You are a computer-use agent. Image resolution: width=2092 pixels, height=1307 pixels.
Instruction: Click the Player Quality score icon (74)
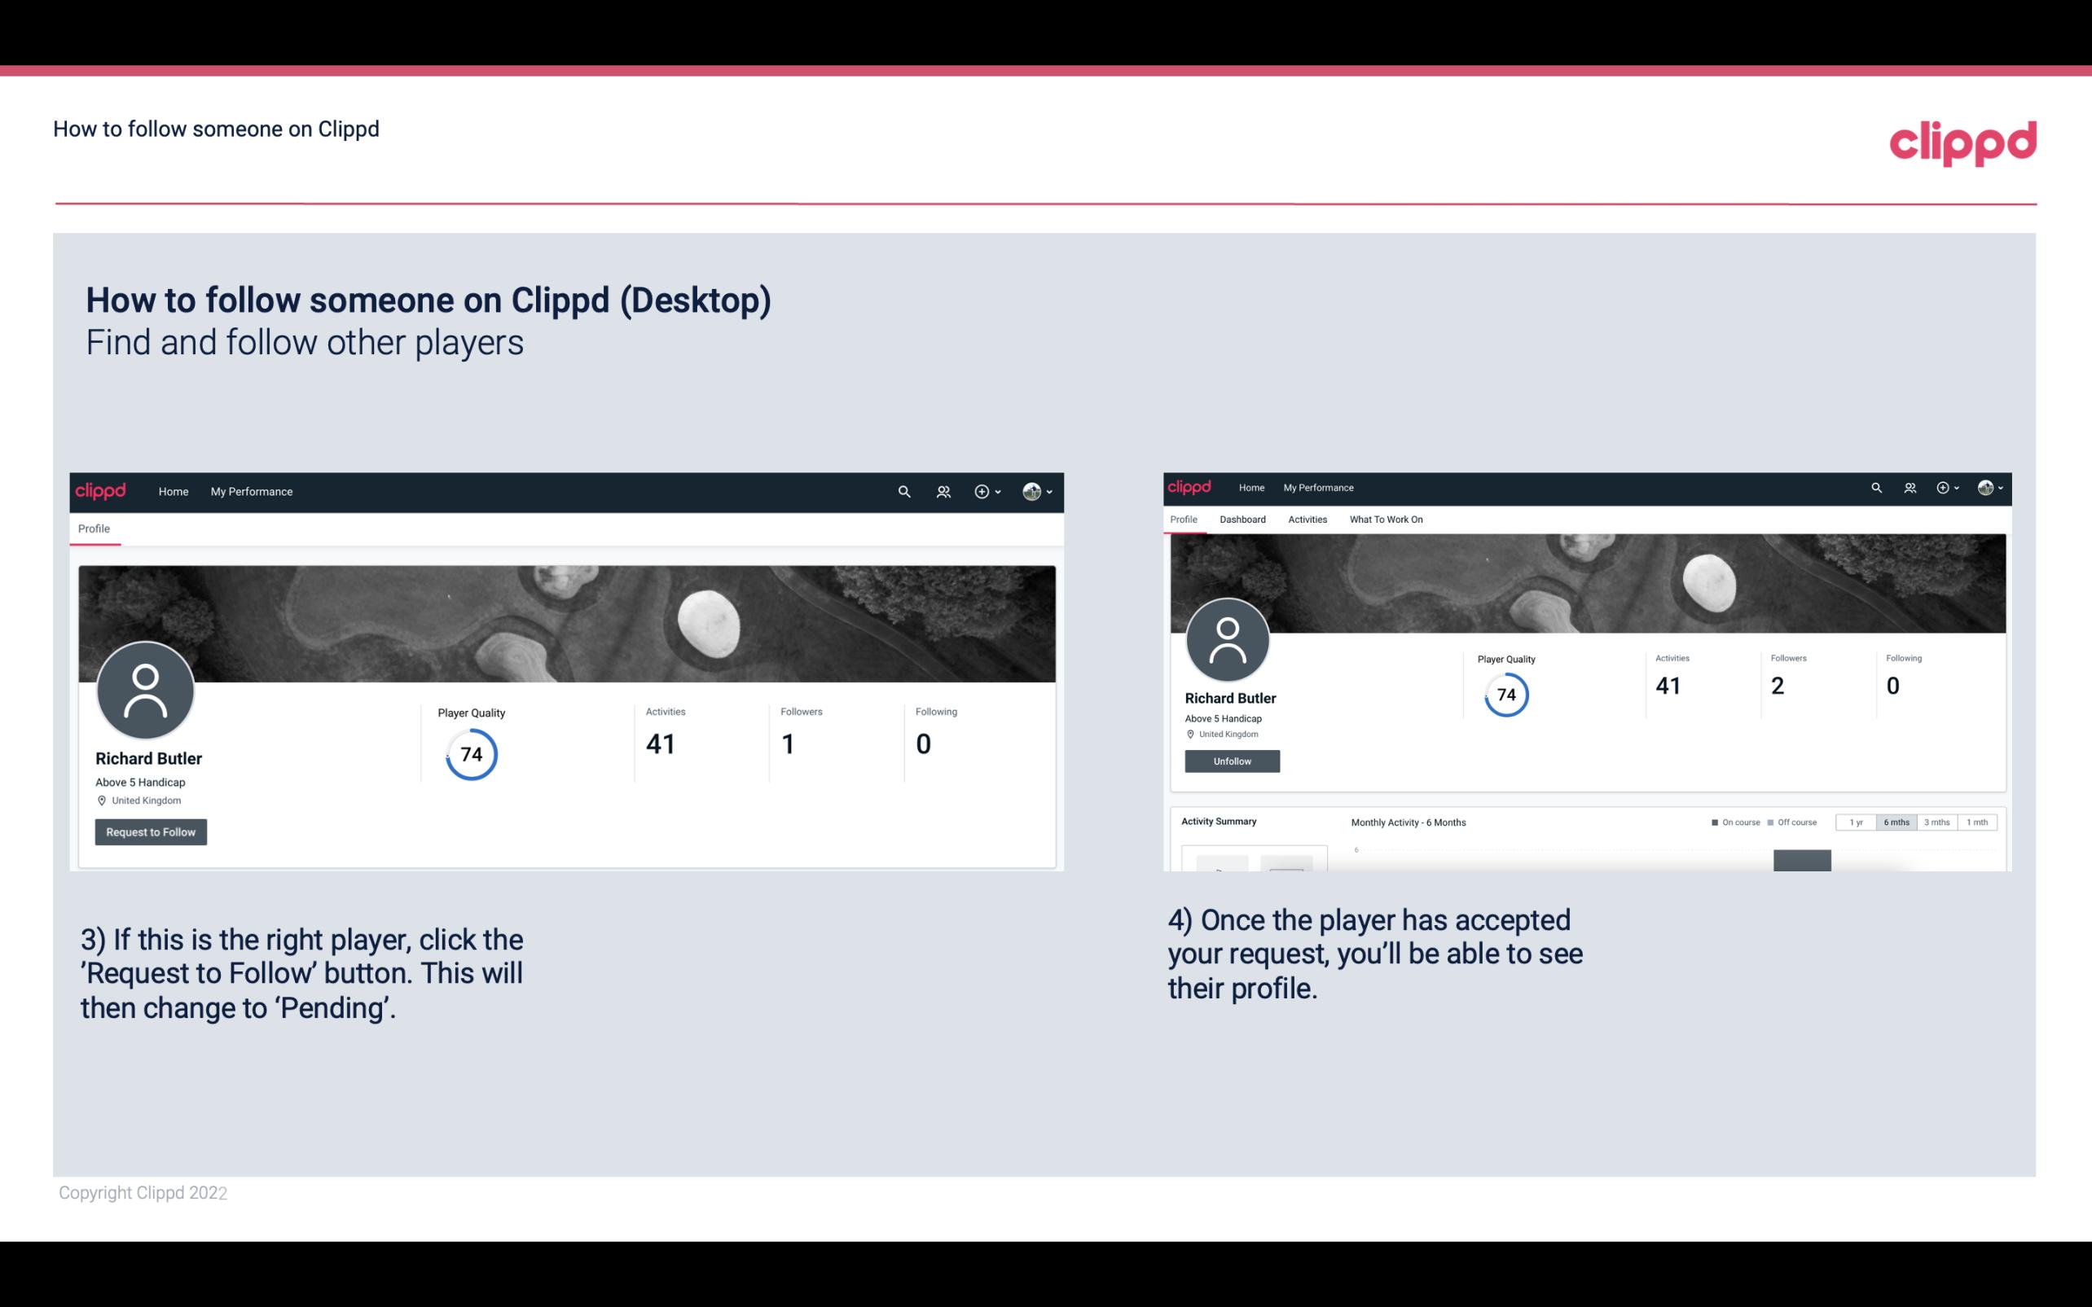[470, 753]
